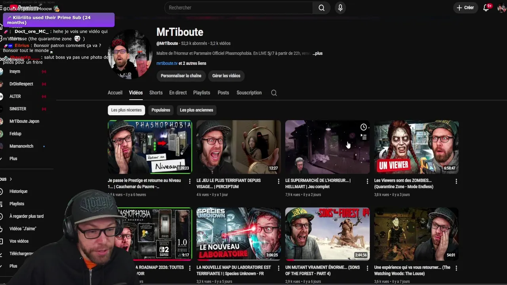
Task: Click et 2 autres liens text
Action: (x=193, y=63)
